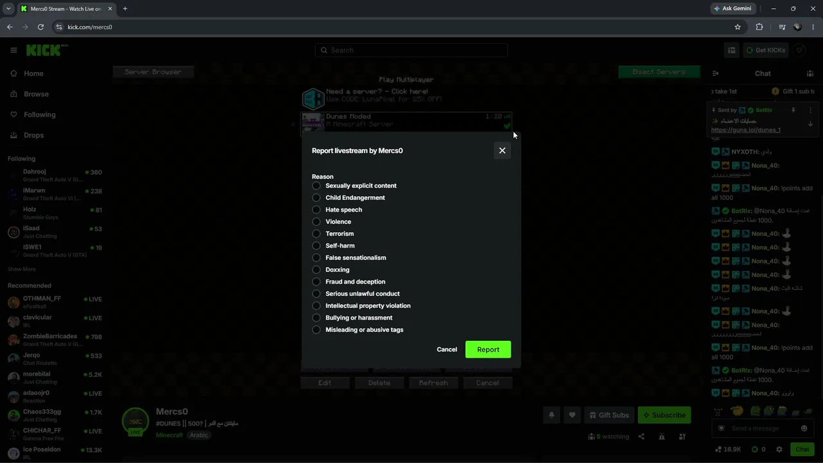Click the Ask Gemini button
Screen dimensions: 823x463
732,8
